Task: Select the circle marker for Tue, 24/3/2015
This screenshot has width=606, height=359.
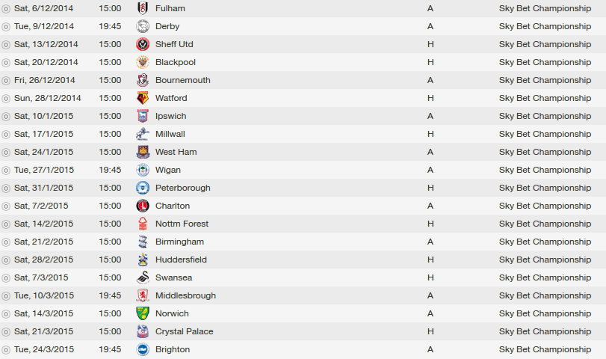Action: point(6,349)
